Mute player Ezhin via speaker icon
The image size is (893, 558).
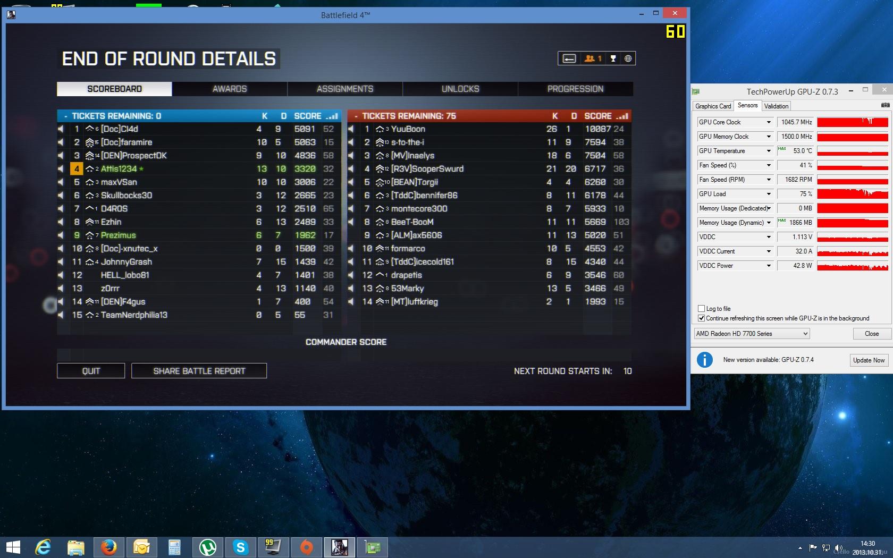click(x=61, y=222)
